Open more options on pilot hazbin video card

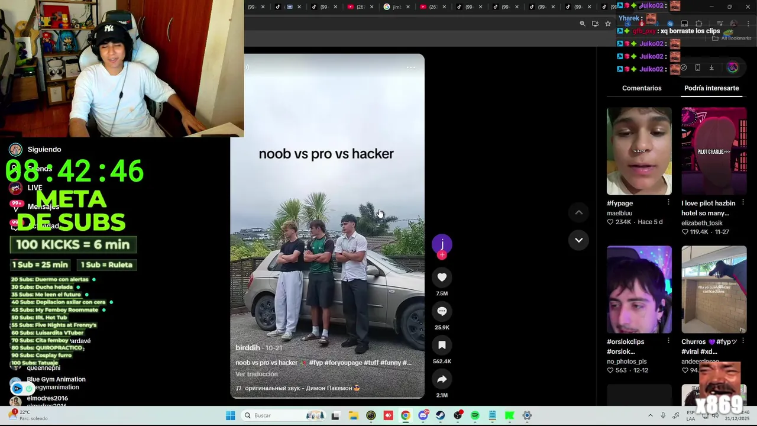pos(743,202)
